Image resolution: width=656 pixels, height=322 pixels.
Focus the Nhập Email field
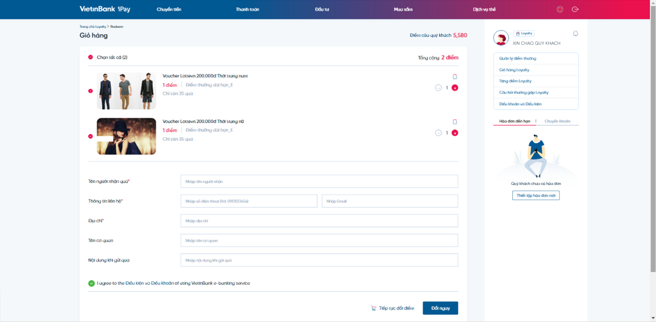pos(390,201)
